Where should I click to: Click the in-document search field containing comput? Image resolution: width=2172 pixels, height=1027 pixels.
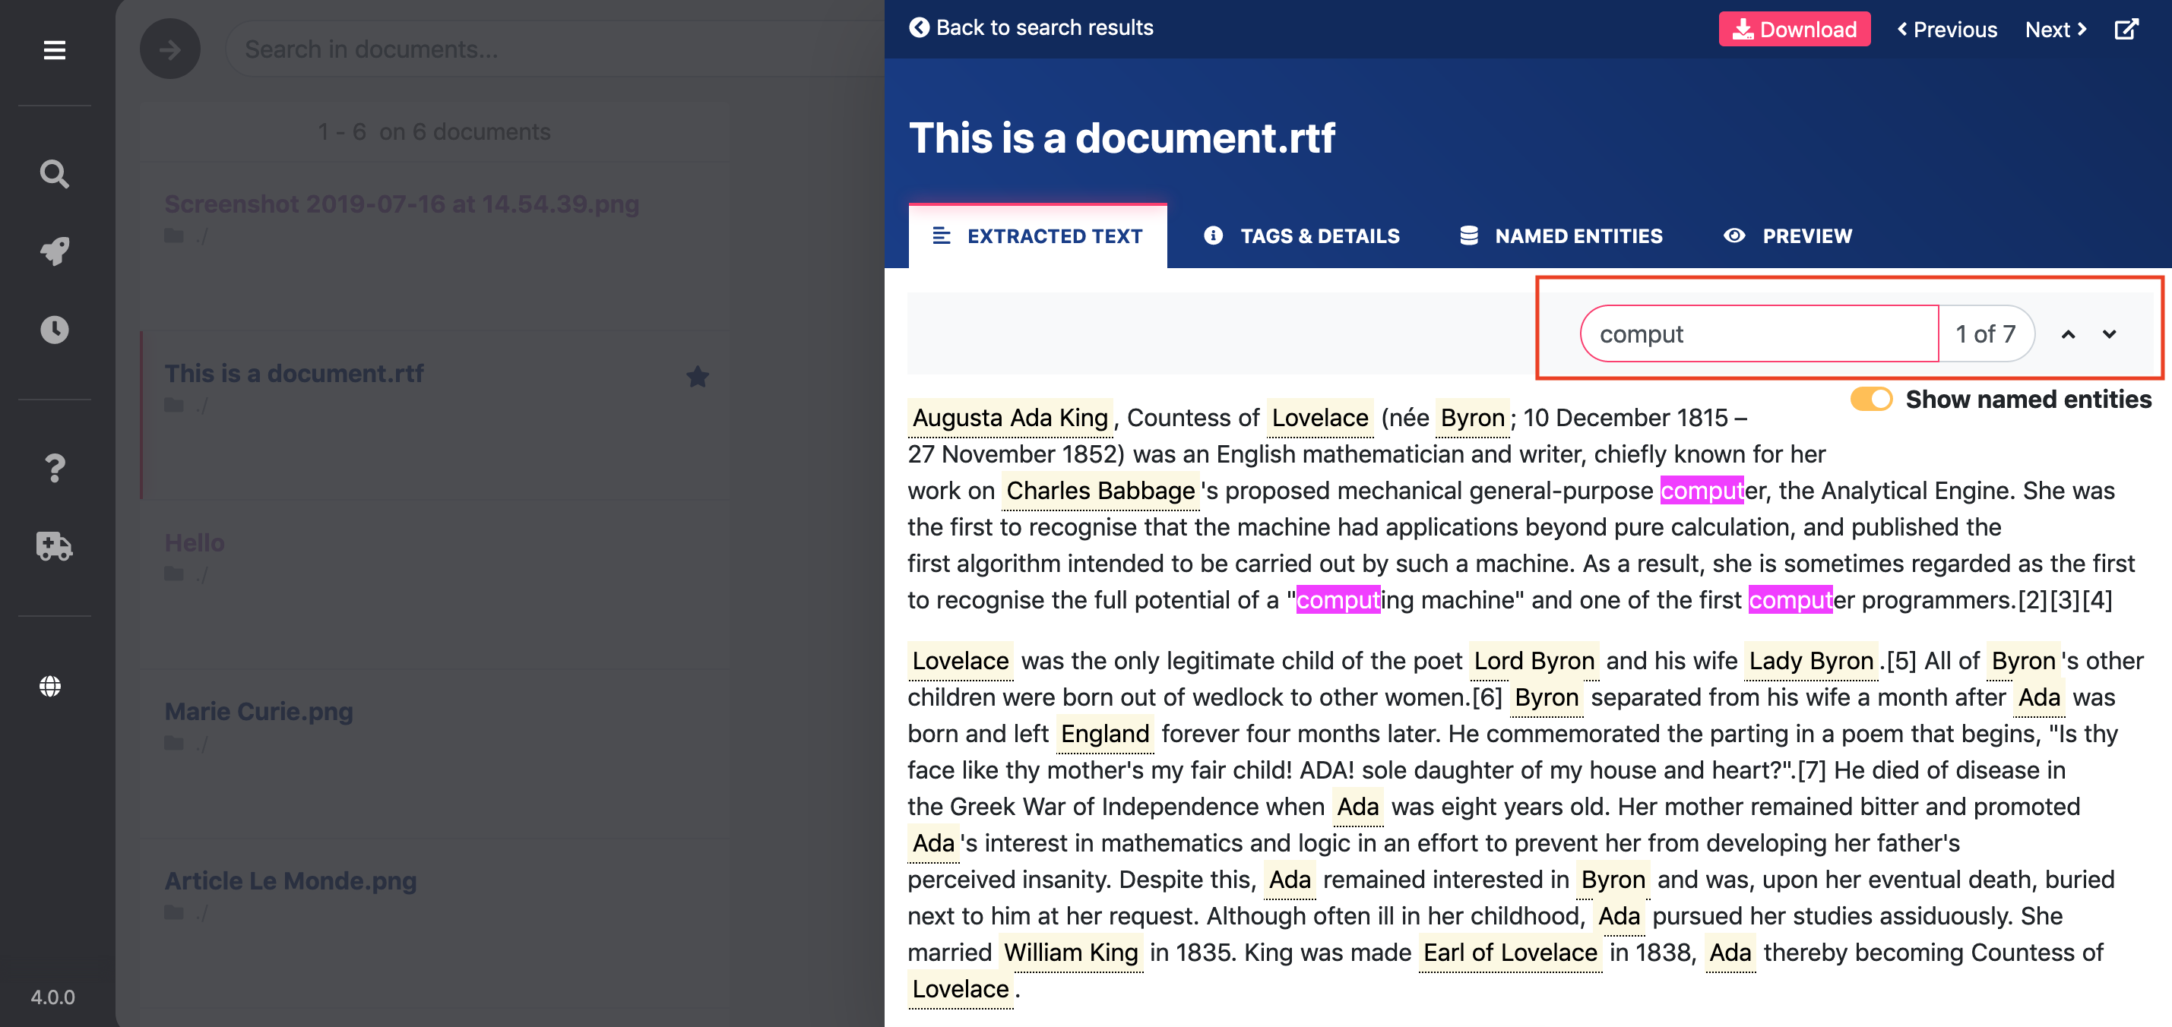tap(1759, 333)
